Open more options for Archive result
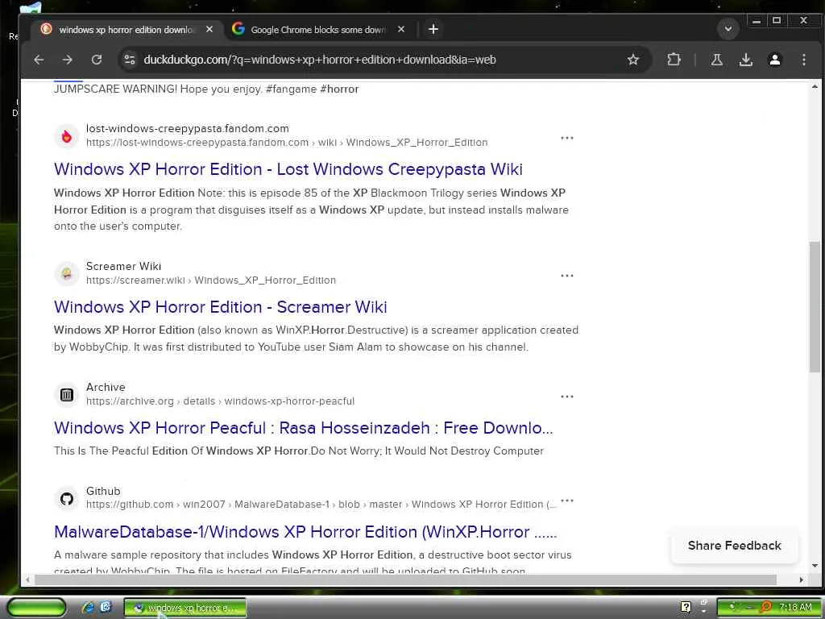825x619 pixels. (x=566, y=397)
